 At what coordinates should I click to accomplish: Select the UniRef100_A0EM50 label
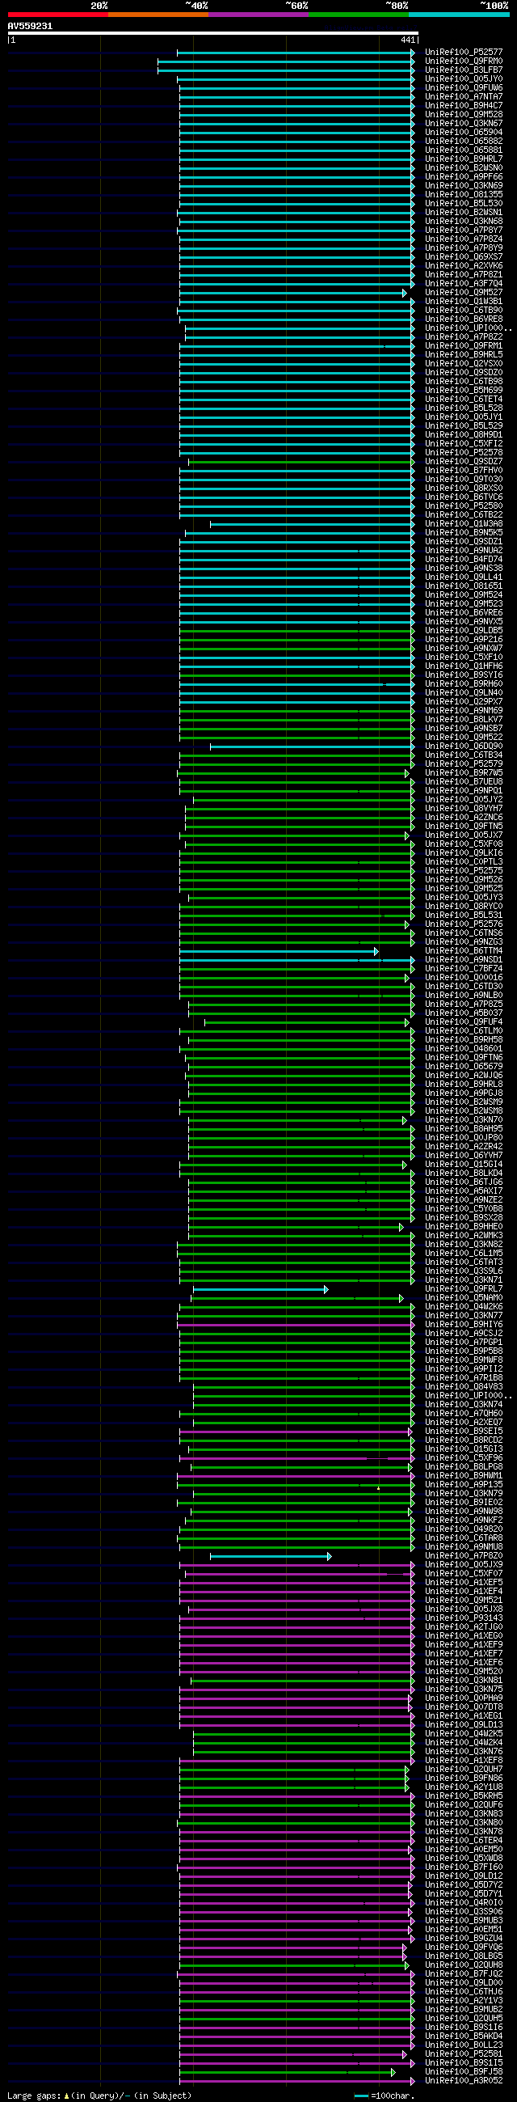463,1850
